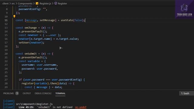Click 'e.preventDefault();' on line 14
Image resolution: width=194 pixels, height=109 pixels.
[33, 31]
